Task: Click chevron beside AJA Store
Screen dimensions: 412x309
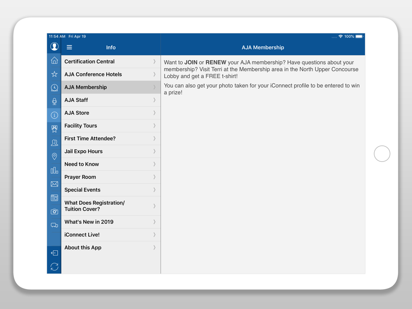Action: coord(154,113)
